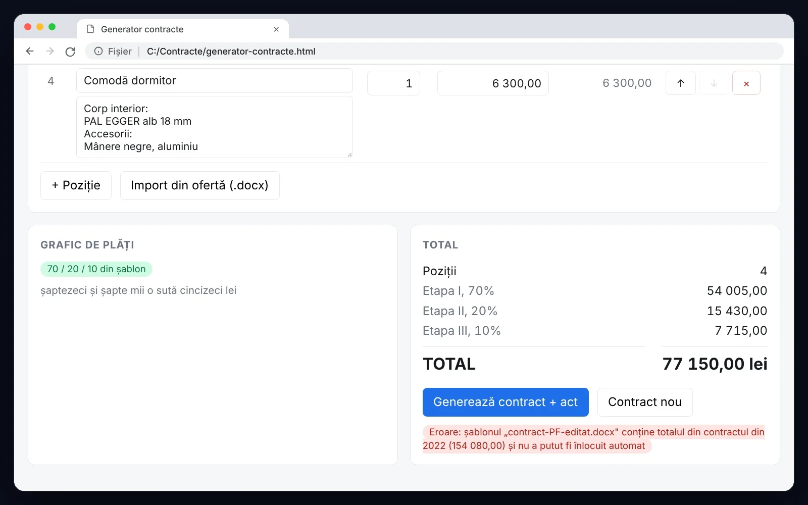This screenshot has width=808, height=505.
Task: Grab the textarea resize handle corner
Action: coord(349,155)
